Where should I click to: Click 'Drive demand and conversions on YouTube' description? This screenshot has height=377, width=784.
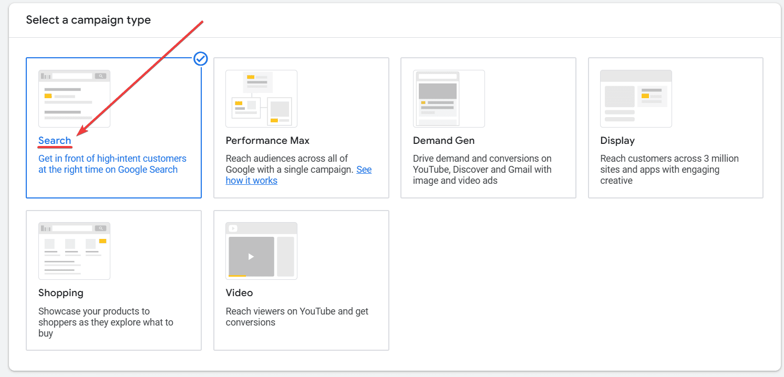482,170
